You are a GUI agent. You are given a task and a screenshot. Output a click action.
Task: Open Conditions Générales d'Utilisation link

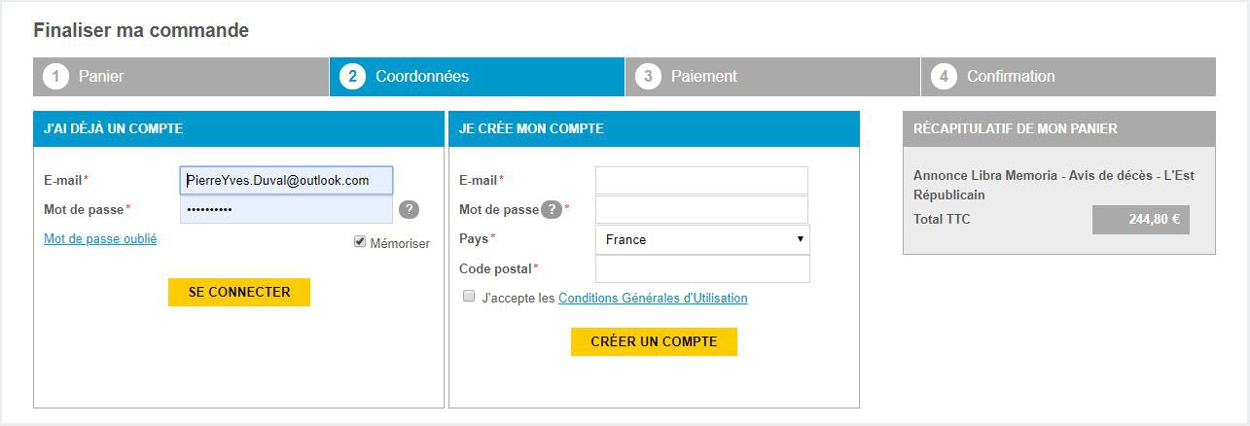tap(653, 298)
